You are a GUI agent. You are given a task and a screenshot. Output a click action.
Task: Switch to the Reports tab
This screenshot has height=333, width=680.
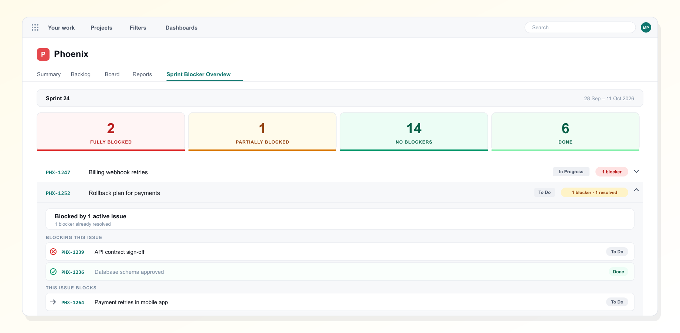[x=142, y=74]
